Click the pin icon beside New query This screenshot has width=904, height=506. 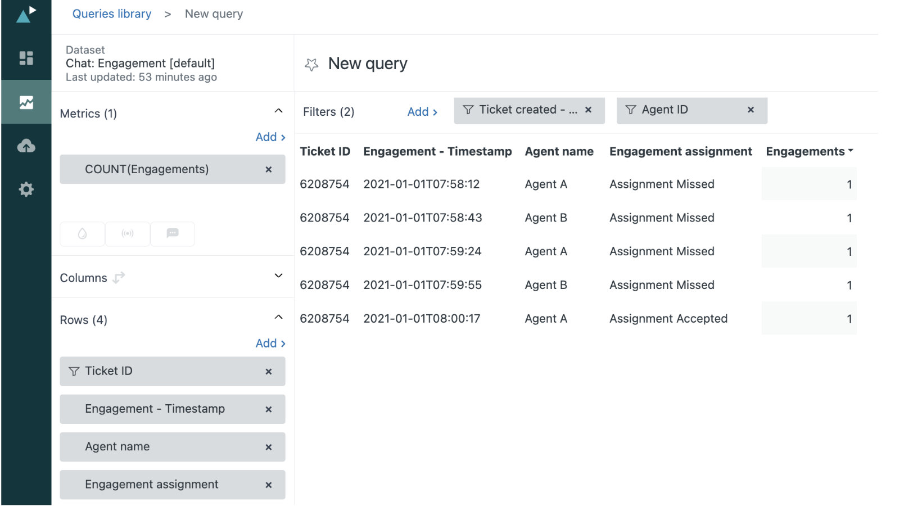point(311,65)
